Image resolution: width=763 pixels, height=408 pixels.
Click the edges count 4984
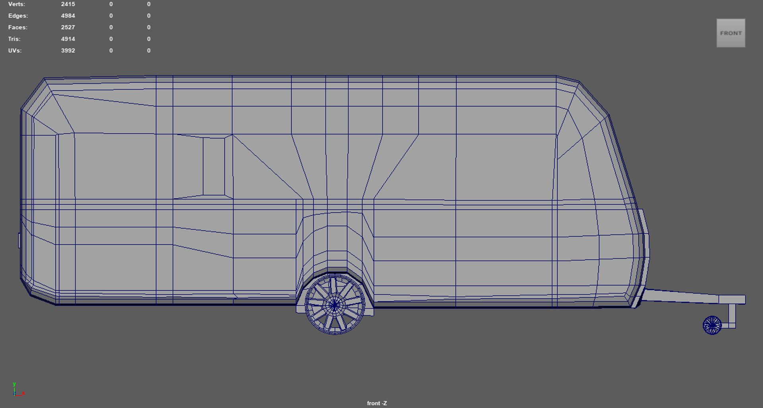tap(68, 16)
